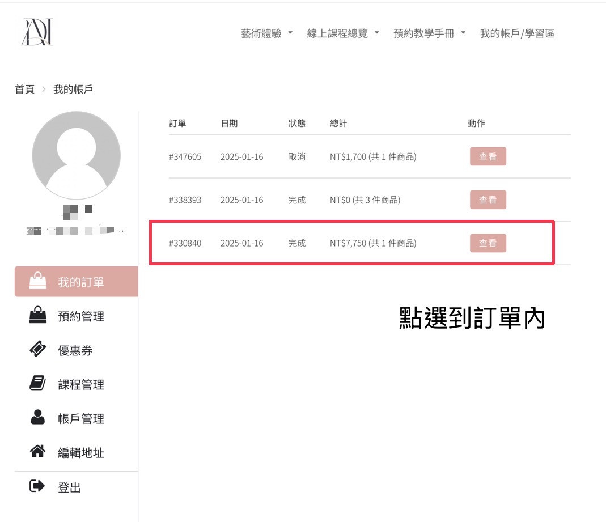Click the site logo in header
Viewport: 606px width, 522px height.
(37, 32)
